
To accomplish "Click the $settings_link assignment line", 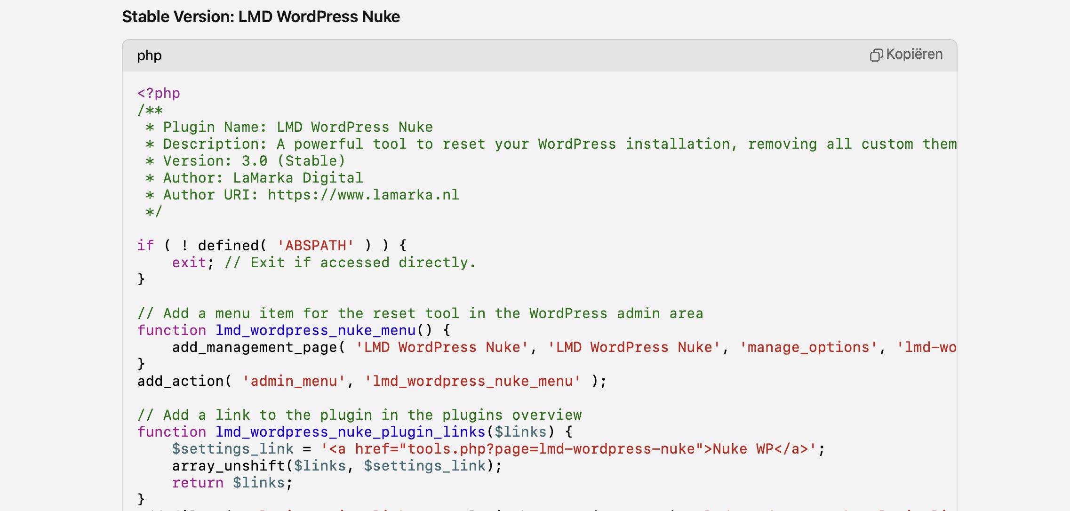I will [498, 449].
